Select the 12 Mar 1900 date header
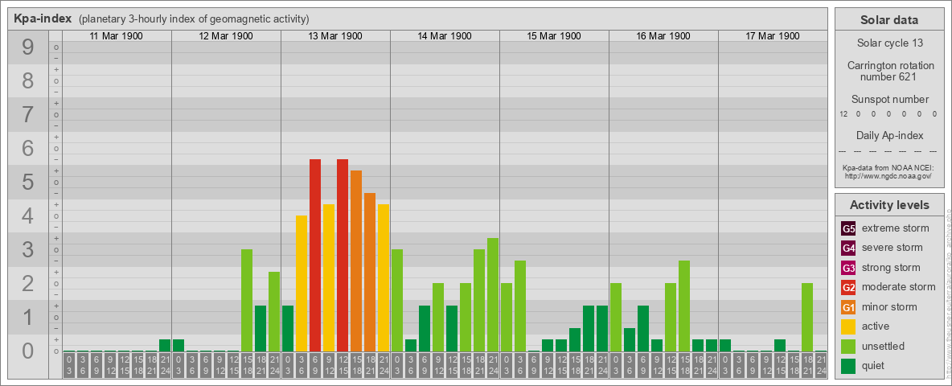952x386 pixels. 226,36
